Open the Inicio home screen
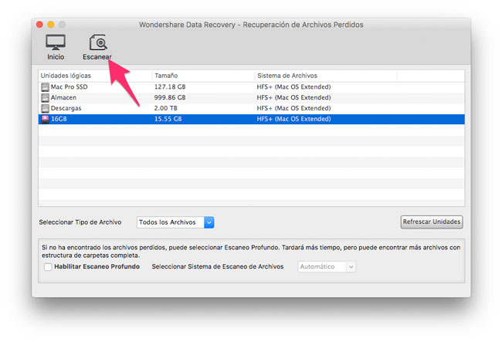This screenshot has width=502, height=342. 56,47
